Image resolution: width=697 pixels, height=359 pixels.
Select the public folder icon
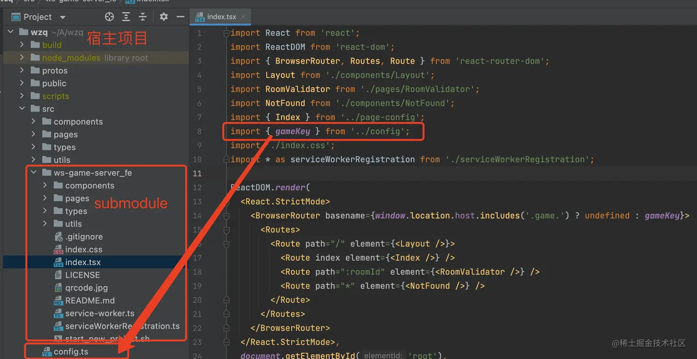pos(35,83)
